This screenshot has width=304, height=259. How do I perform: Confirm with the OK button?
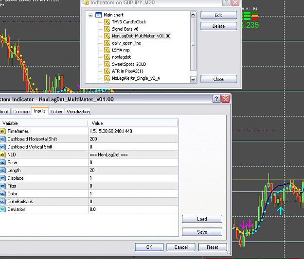point(149,247)
